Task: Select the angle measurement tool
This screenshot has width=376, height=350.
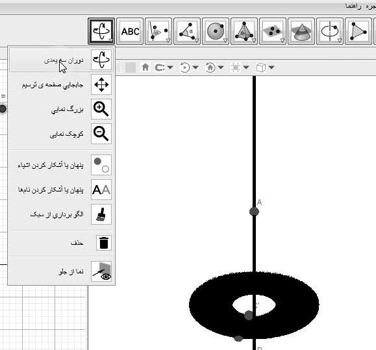Action: pos(187,31)
